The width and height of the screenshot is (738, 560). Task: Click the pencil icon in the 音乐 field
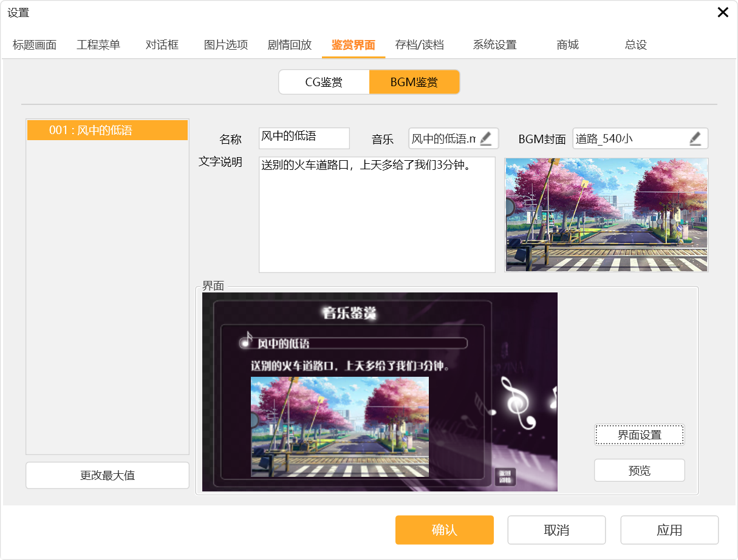[486, 138]
